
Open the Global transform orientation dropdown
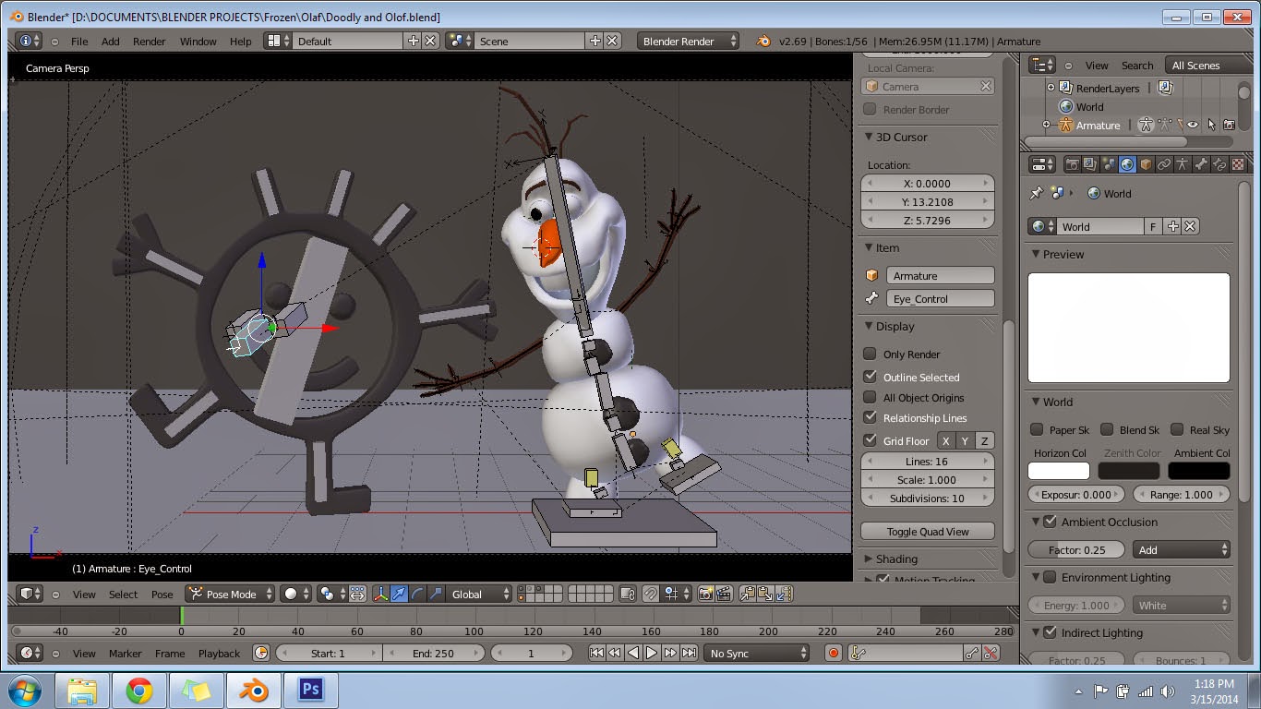click(x=479, y=594)
